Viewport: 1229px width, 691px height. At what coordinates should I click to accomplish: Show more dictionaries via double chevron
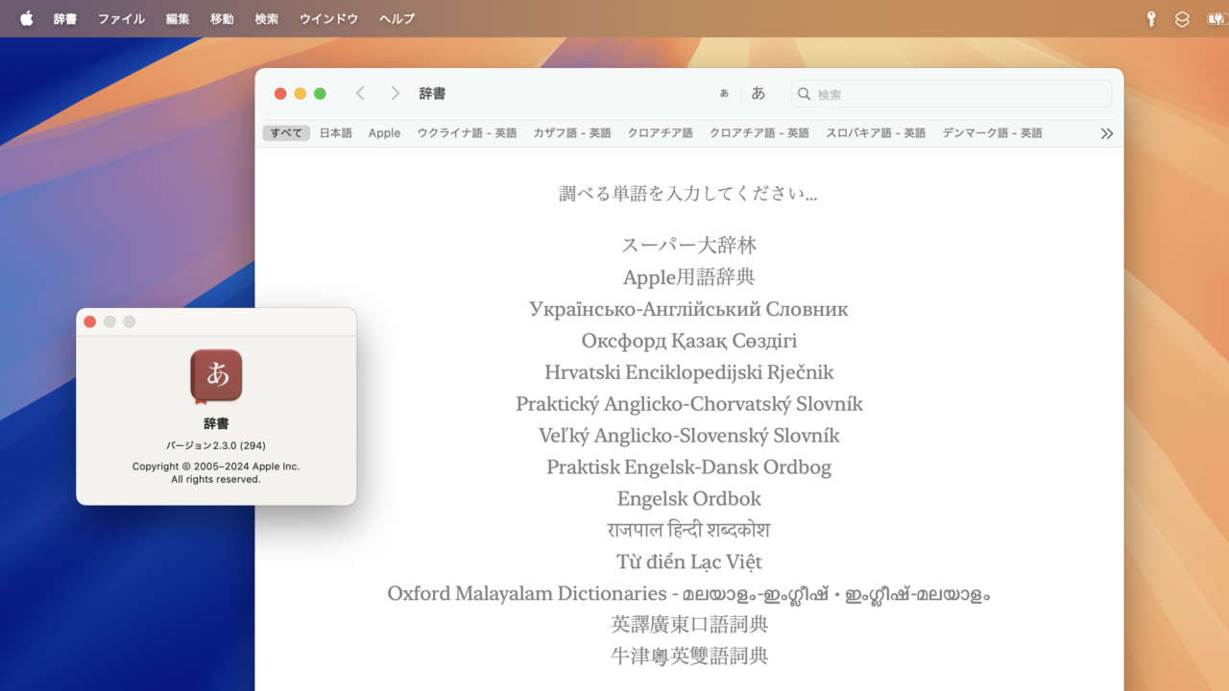tap(1107, 133)
